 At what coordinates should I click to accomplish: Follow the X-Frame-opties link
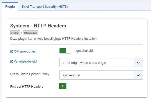(25, 52)
